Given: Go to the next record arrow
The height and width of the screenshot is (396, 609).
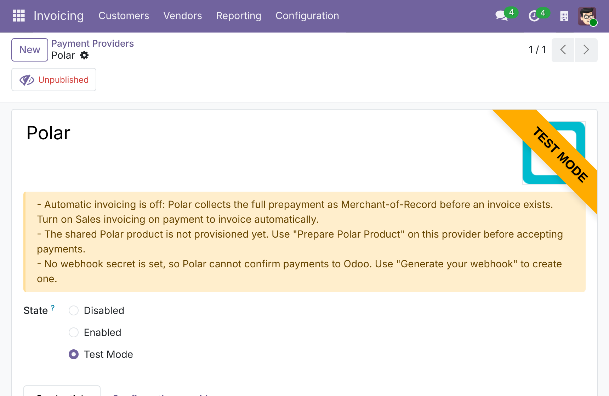Looking at the screenshot, I should 586,50.
